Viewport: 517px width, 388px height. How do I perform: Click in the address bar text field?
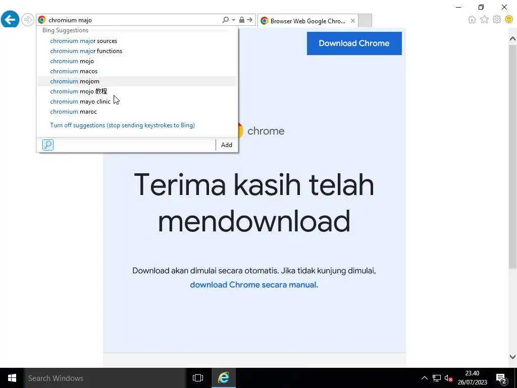tap(133, 20)
